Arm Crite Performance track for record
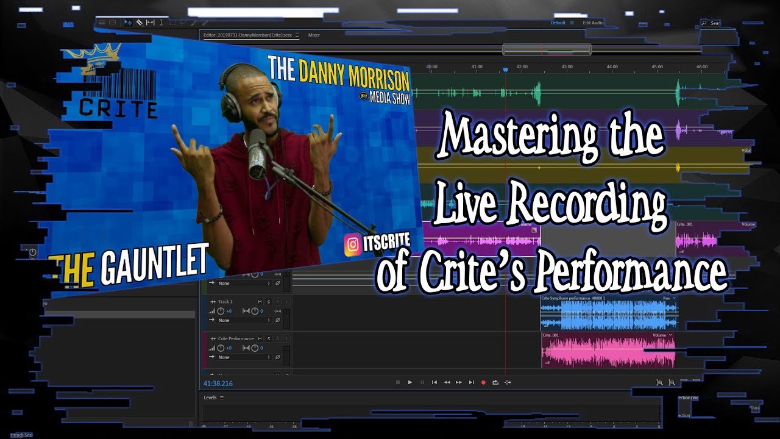 tap(277, 338)
